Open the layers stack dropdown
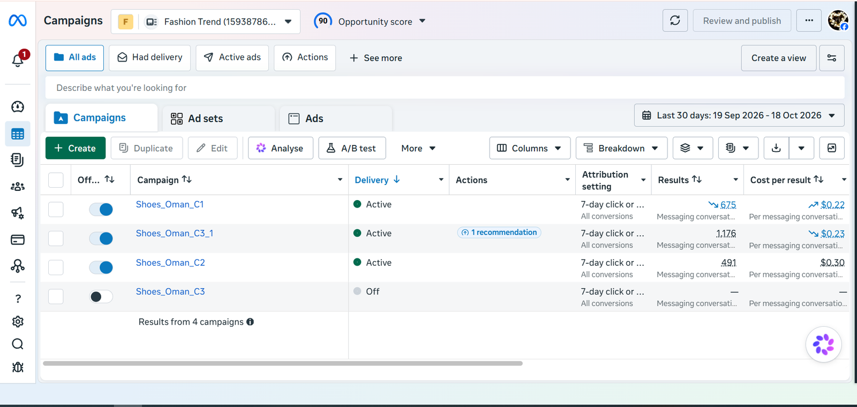The height and width of the screenshot is (407, 857). (x=693, y=148)
